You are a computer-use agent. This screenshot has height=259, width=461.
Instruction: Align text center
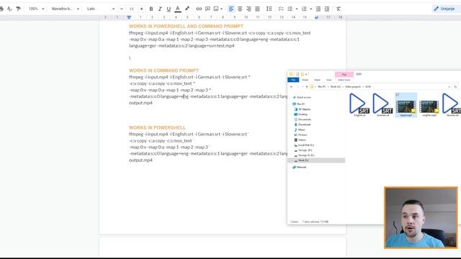pos(240,9)
